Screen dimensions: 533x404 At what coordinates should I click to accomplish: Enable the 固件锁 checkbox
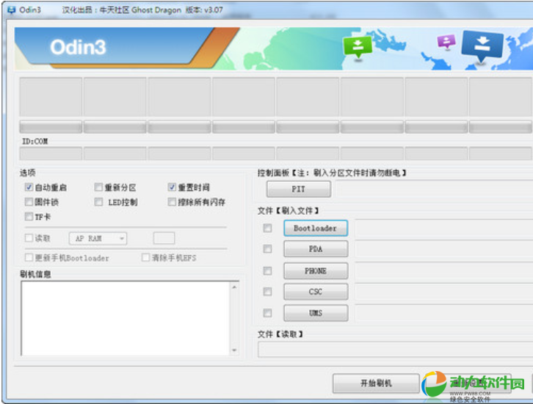pyautogui.click(x=29, y=202)
